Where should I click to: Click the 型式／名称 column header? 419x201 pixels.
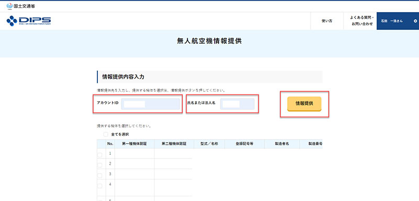pyautogui.click(x=209, y=144)
